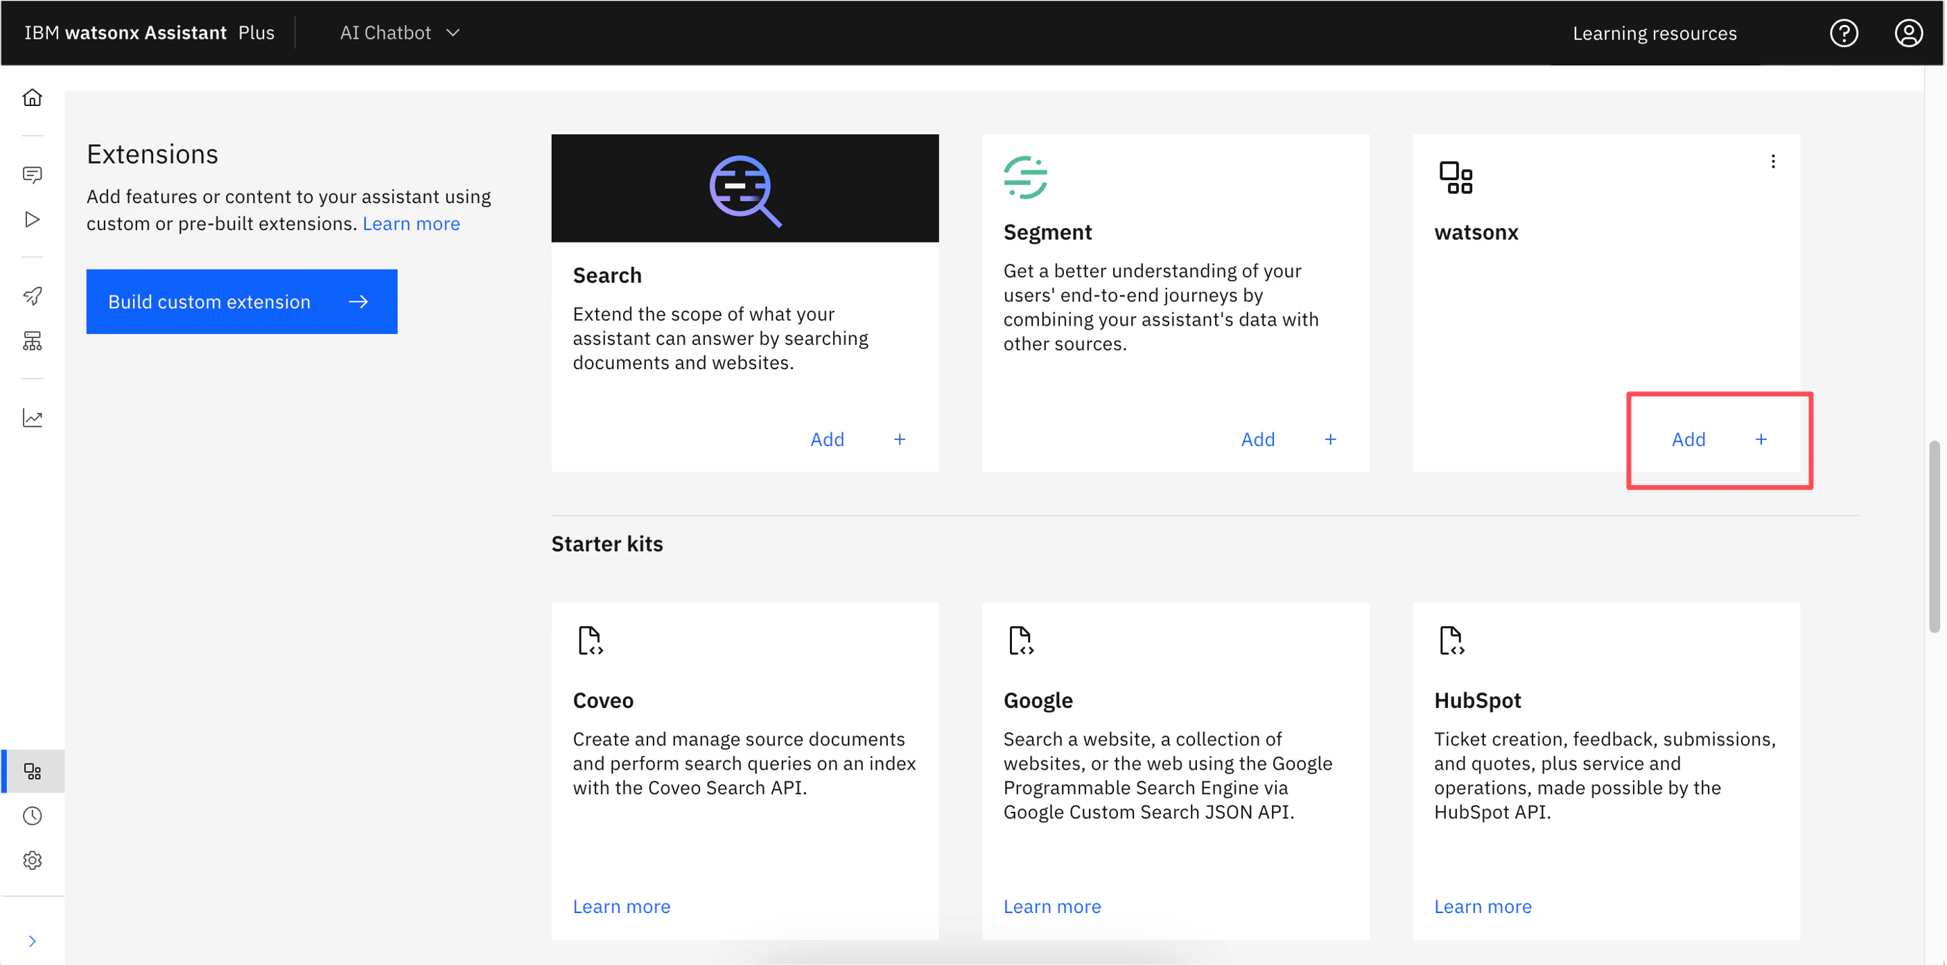Screen dimensions: 1947x965
Task: Expand the sidebar navigation chevron
Action: point(32,941)
